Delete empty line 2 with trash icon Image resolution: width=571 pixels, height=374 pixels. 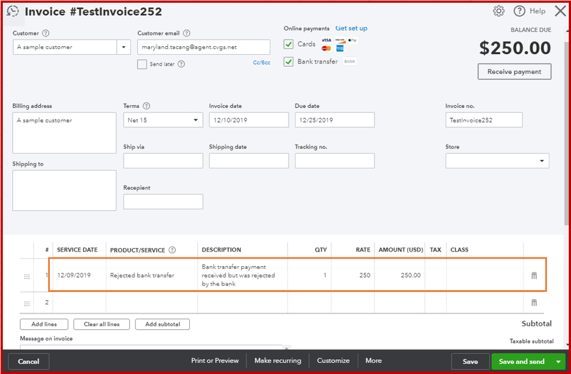(534, 302)
